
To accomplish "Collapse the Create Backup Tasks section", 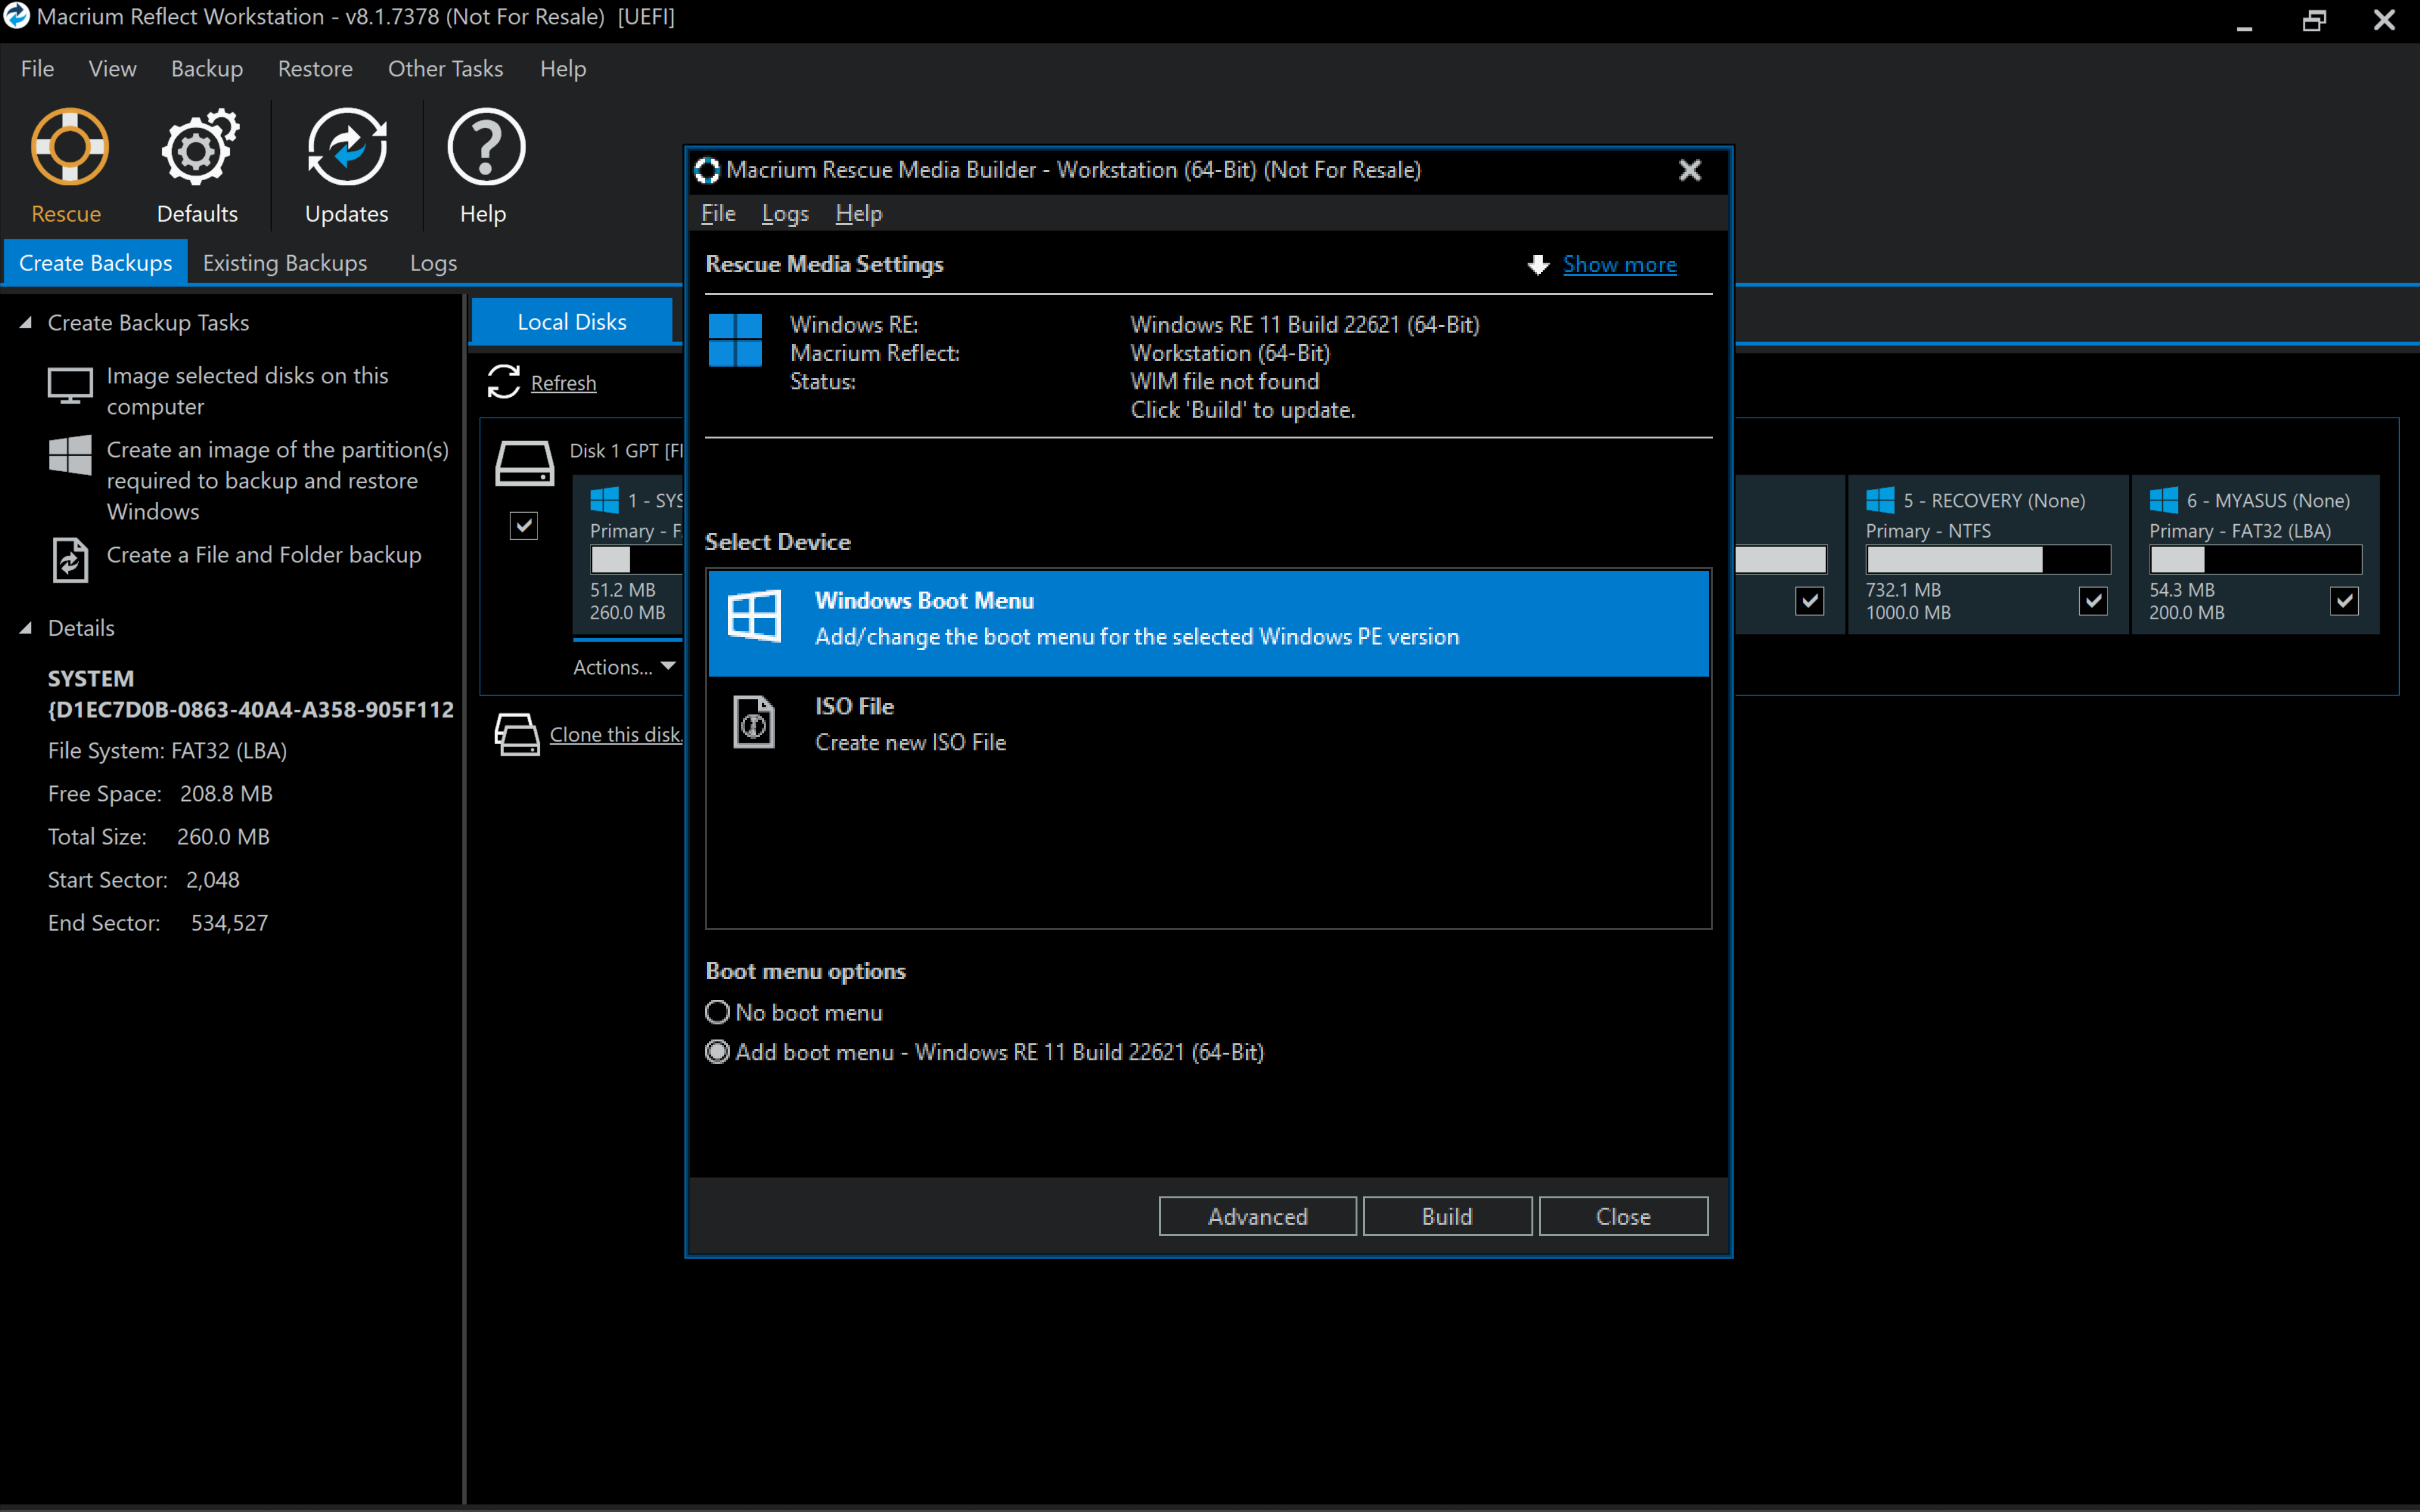I will (26, 323).
